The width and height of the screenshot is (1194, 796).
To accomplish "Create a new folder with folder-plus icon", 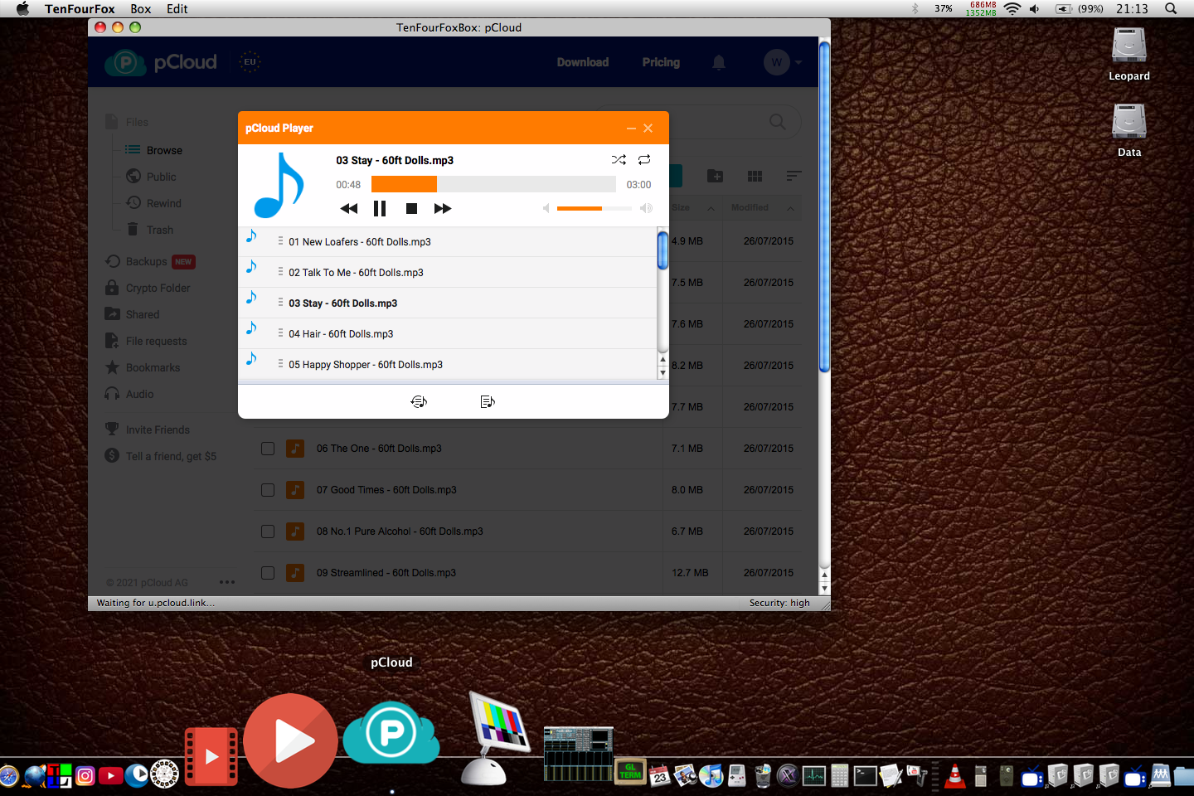I will click(715, 176).
